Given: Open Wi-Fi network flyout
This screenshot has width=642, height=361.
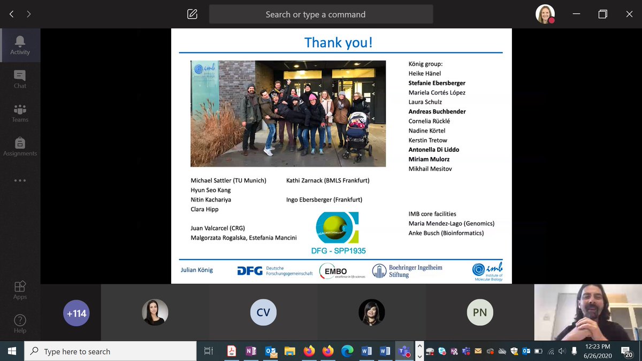Looking at the screenshot, I should [x=551, y=351].
